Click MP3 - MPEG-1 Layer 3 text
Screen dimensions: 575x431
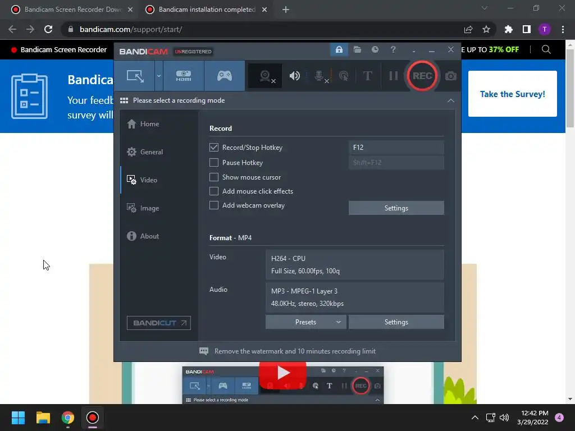coord(304,291)
